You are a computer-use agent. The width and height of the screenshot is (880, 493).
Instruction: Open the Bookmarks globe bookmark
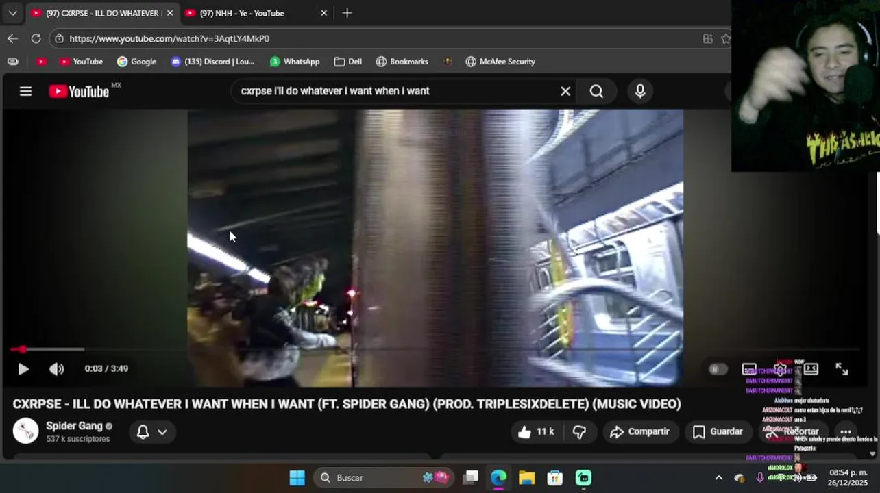[402, 62]
